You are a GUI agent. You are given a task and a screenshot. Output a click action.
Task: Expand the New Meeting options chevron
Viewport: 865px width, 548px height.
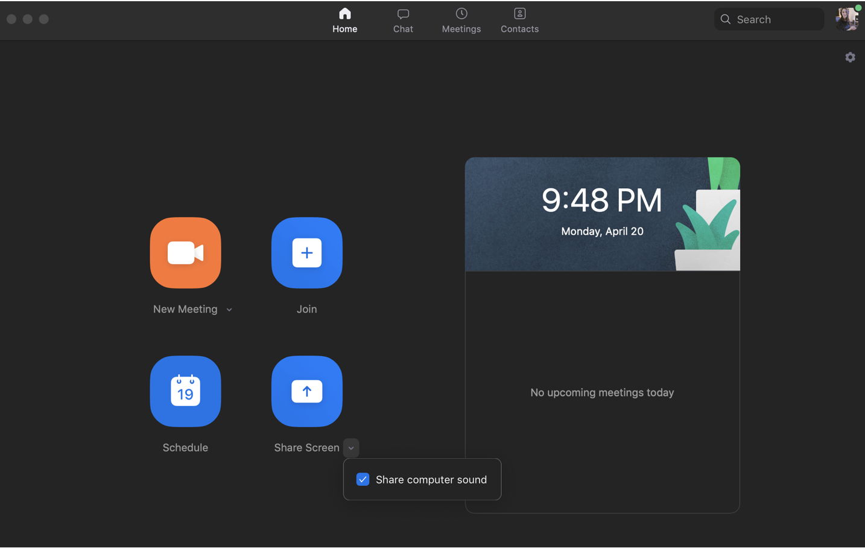[229, 310]
